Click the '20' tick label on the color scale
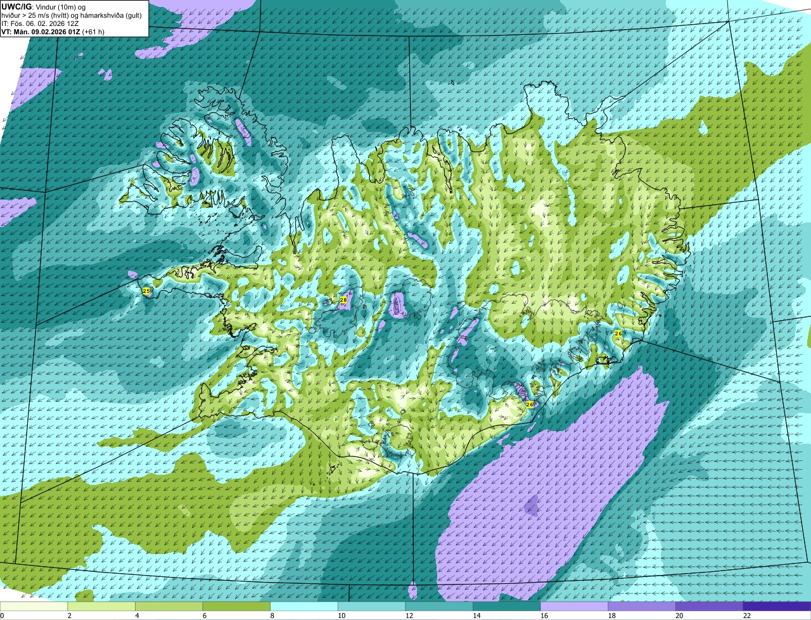This screenshot has height=620, width=811. click(x=679, y=616)
